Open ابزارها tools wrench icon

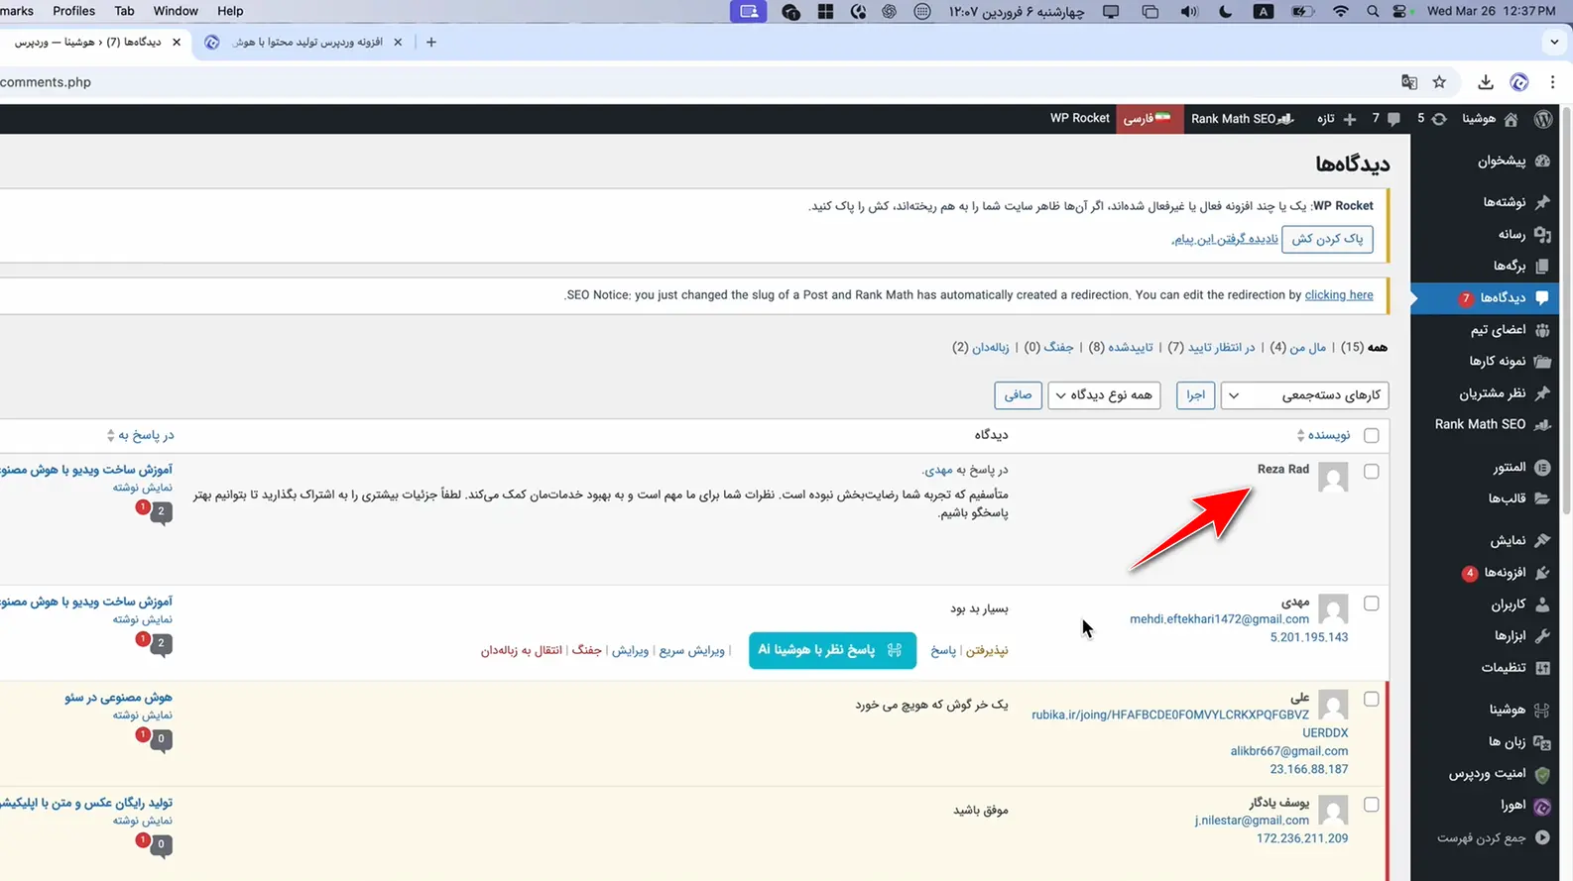click(1542, 635)
